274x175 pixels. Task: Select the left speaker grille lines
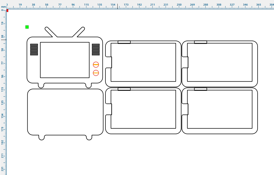34,50
